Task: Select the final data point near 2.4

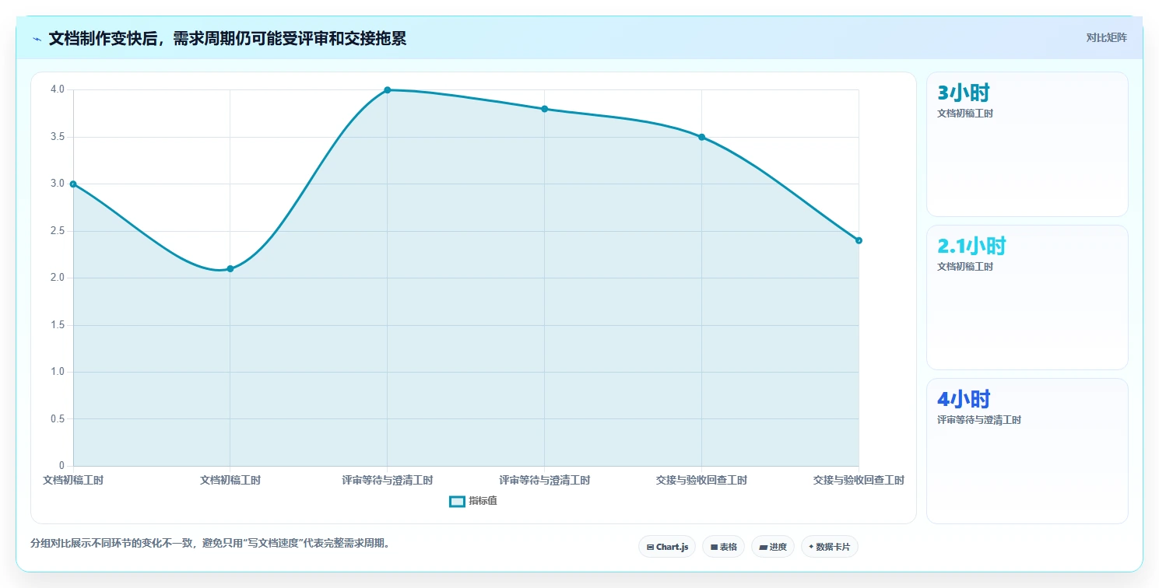Action: tap(859, 240)
